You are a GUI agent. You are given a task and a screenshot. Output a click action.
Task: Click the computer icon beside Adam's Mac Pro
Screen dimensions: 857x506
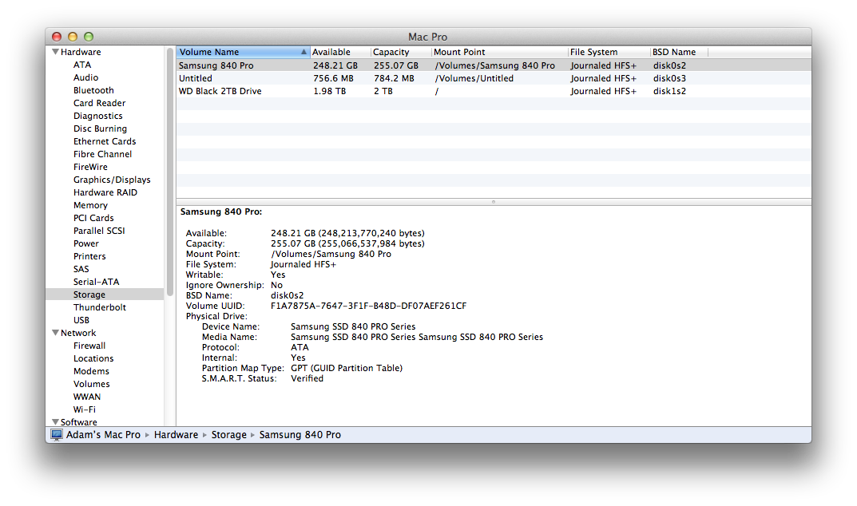coord(56,435)
